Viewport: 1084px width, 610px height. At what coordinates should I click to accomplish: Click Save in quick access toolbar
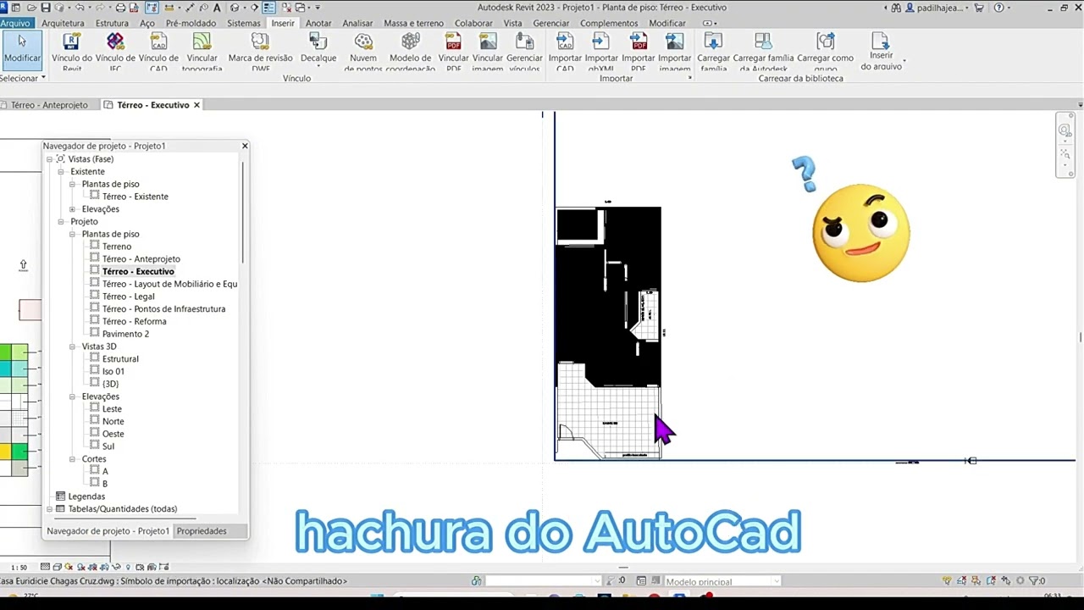pyautogui.click(x=45, y=8)
